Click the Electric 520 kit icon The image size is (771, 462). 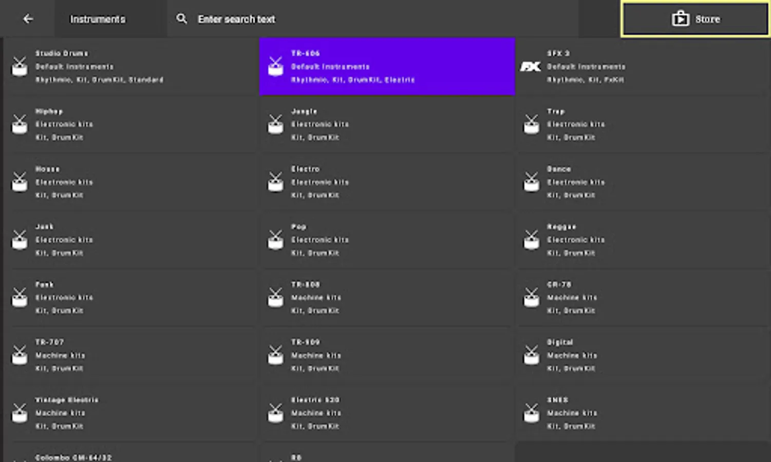[x=275, y=413]
